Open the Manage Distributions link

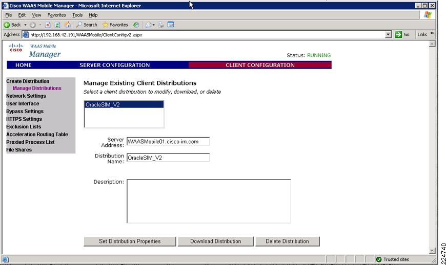click(x=37, y=88)
